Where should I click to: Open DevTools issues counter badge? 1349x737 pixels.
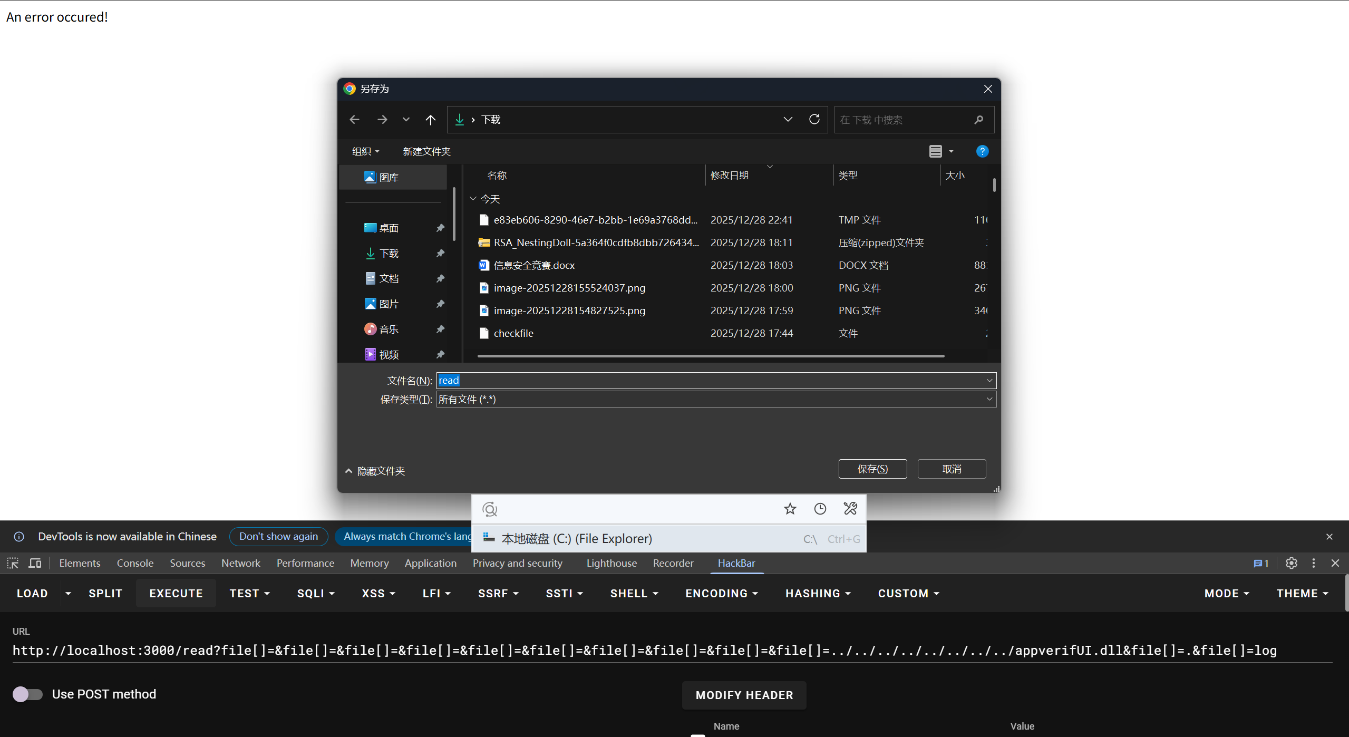click(x=1261, y=563)
